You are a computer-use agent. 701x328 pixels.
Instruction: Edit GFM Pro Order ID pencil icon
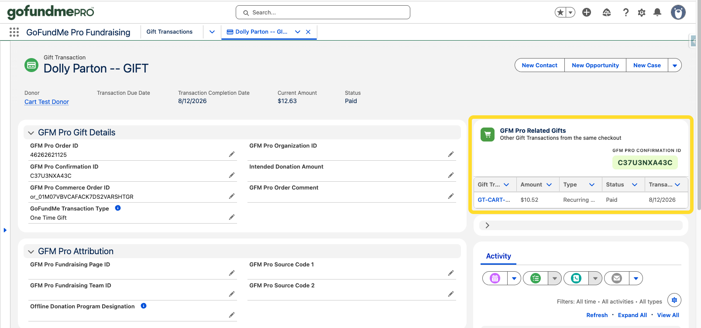(x=232, y=154)
